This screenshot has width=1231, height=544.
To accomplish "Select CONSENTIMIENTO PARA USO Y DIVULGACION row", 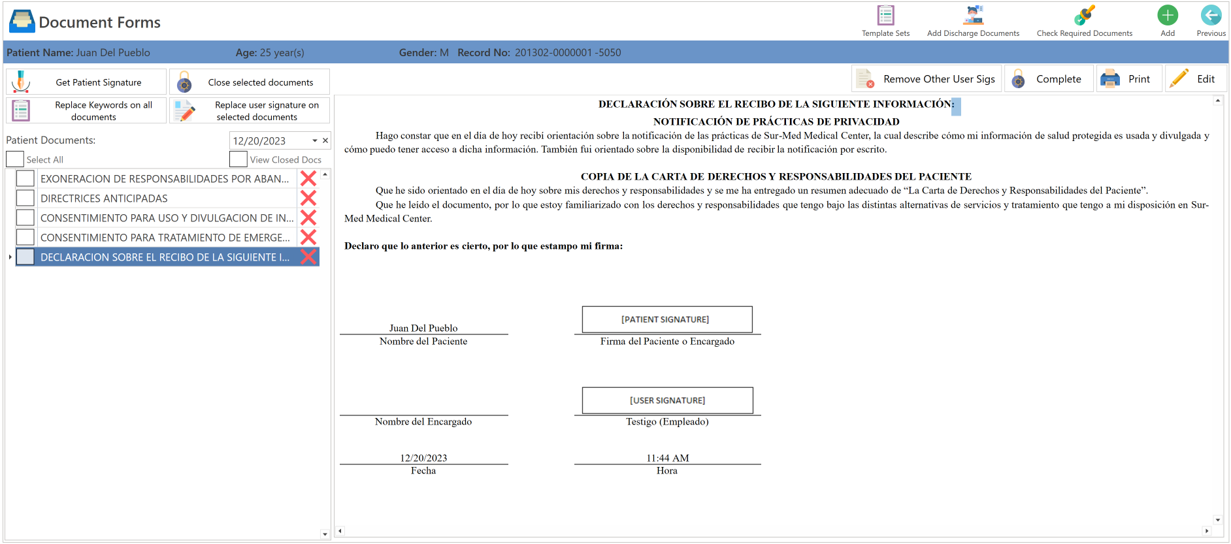I will click(x=167, y=217).
